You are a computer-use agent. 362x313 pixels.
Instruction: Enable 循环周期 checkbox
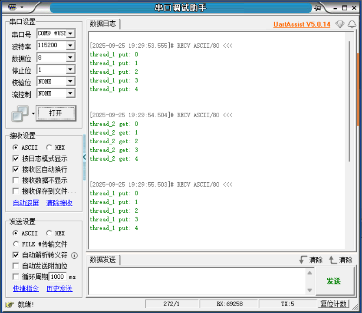(x=16, y=277)
